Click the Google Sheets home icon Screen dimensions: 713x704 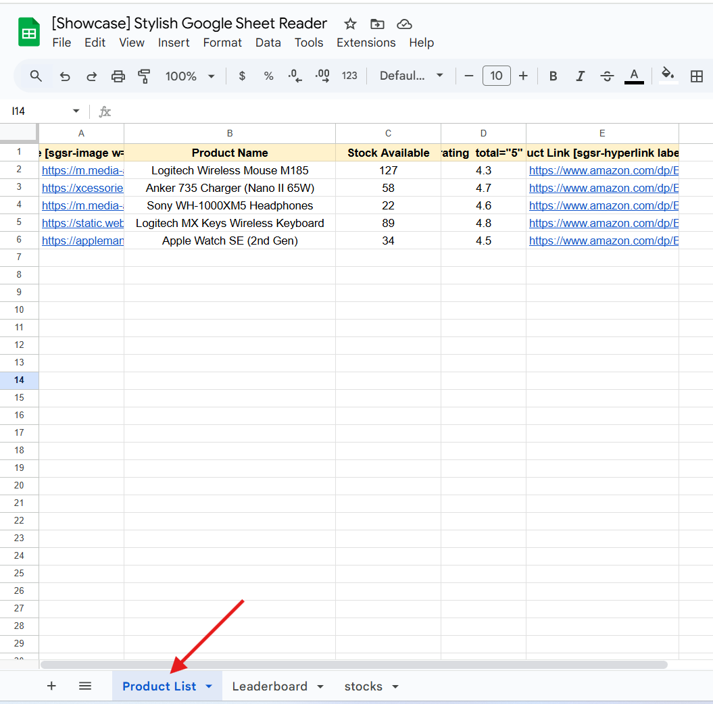click(x=28, y=32)
